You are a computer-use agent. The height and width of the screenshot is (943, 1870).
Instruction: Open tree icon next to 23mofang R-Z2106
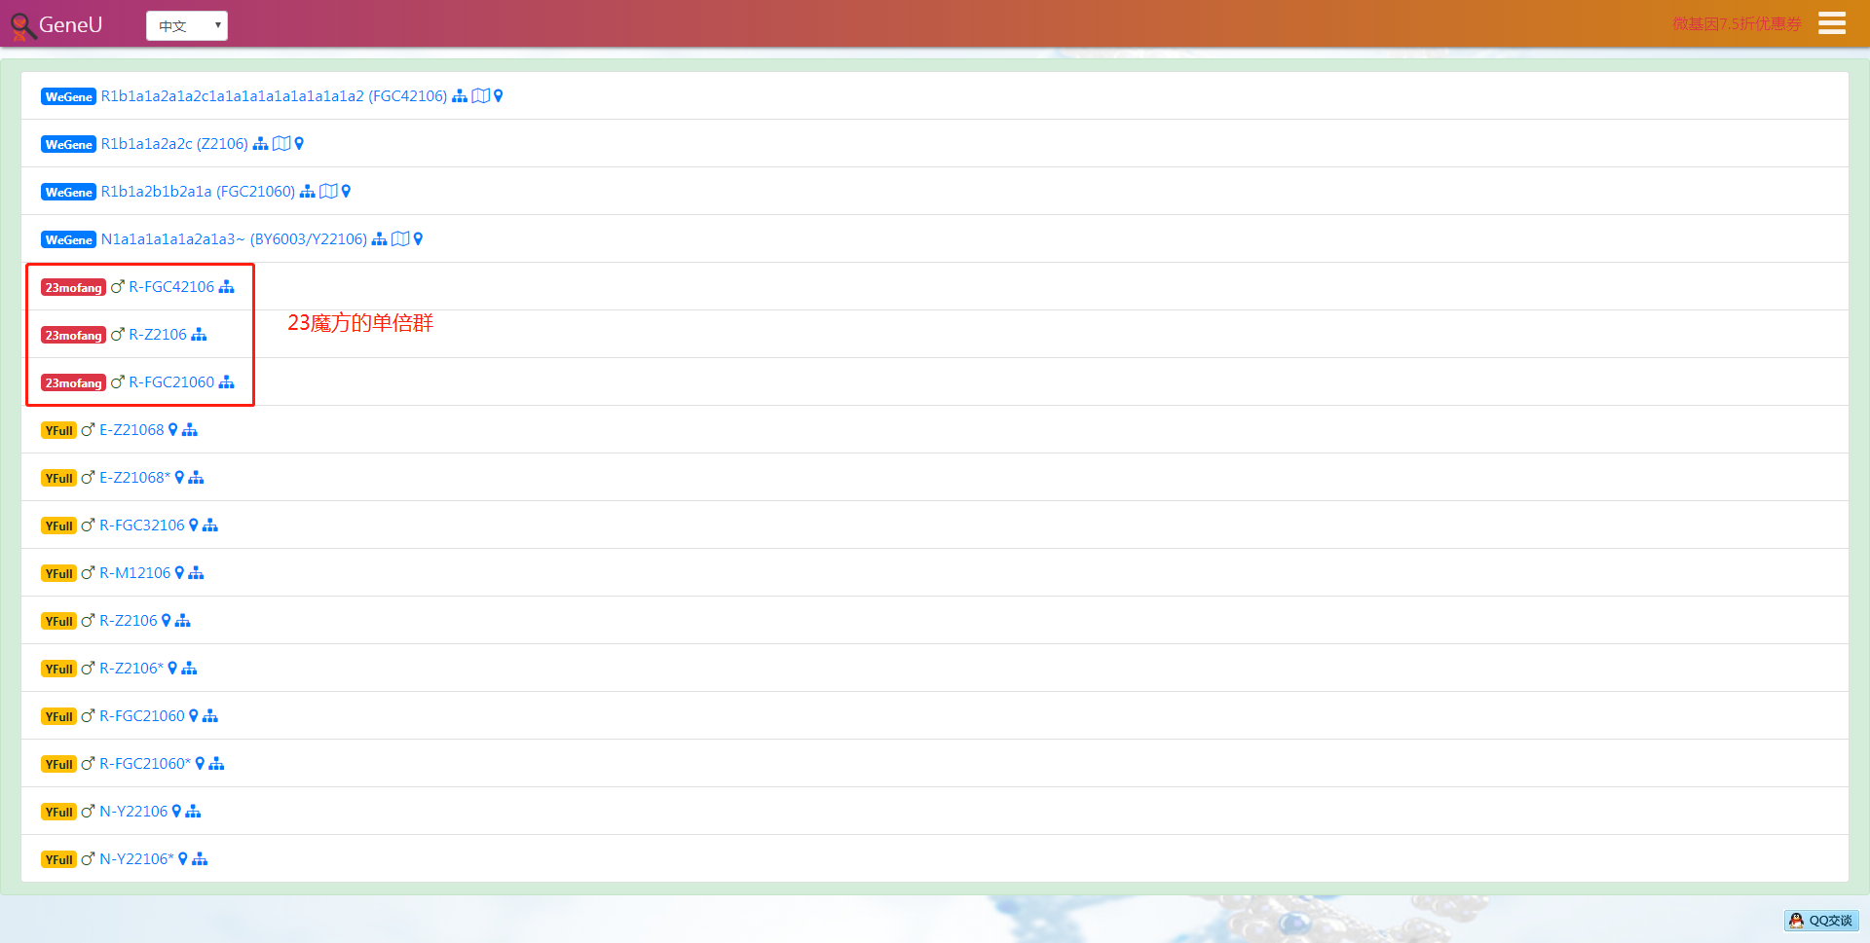pyautogui.click(x=199, y=335)
